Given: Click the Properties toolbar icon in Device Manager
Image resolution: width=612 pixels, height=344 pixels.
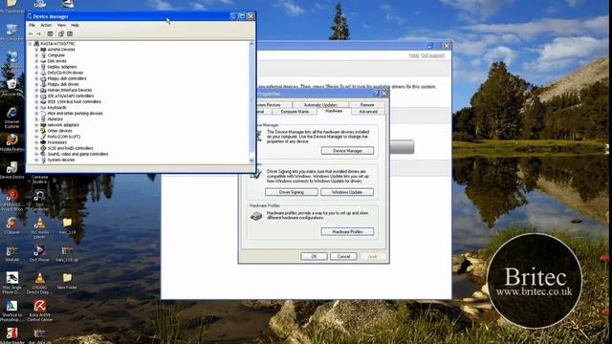Looking at the screenshot, I should click(x=50, y=34).
